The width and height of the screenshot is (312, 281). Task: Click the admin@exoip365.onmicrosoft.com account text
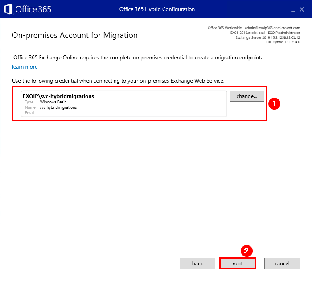click(x=272, y=28)
